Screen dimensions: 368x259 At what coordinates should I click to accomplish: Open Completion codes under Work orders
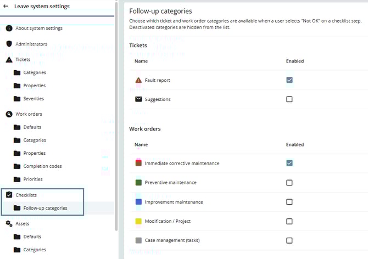coord(42,166)
